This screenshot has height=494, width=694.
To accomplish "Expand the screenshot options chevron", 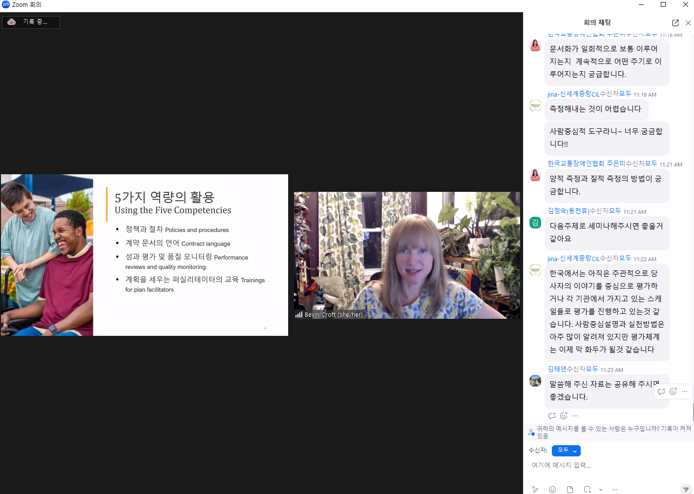I will [601, 490].
